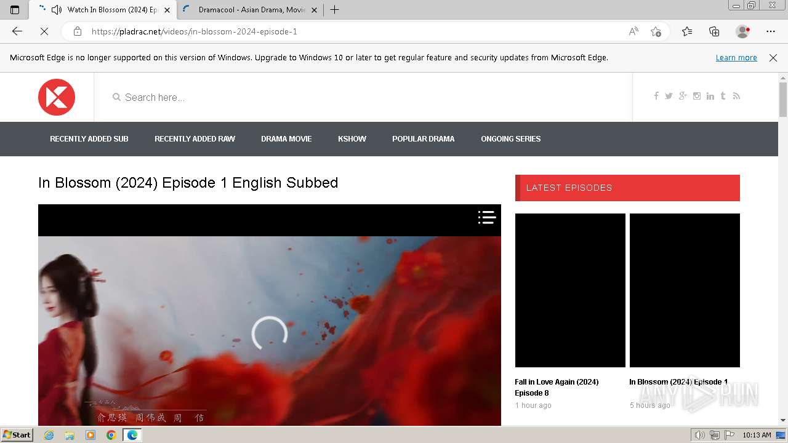The height and width of the screenshot is (443, 788).
Task: View site information lock icon
Action: [x=78, y=31]
